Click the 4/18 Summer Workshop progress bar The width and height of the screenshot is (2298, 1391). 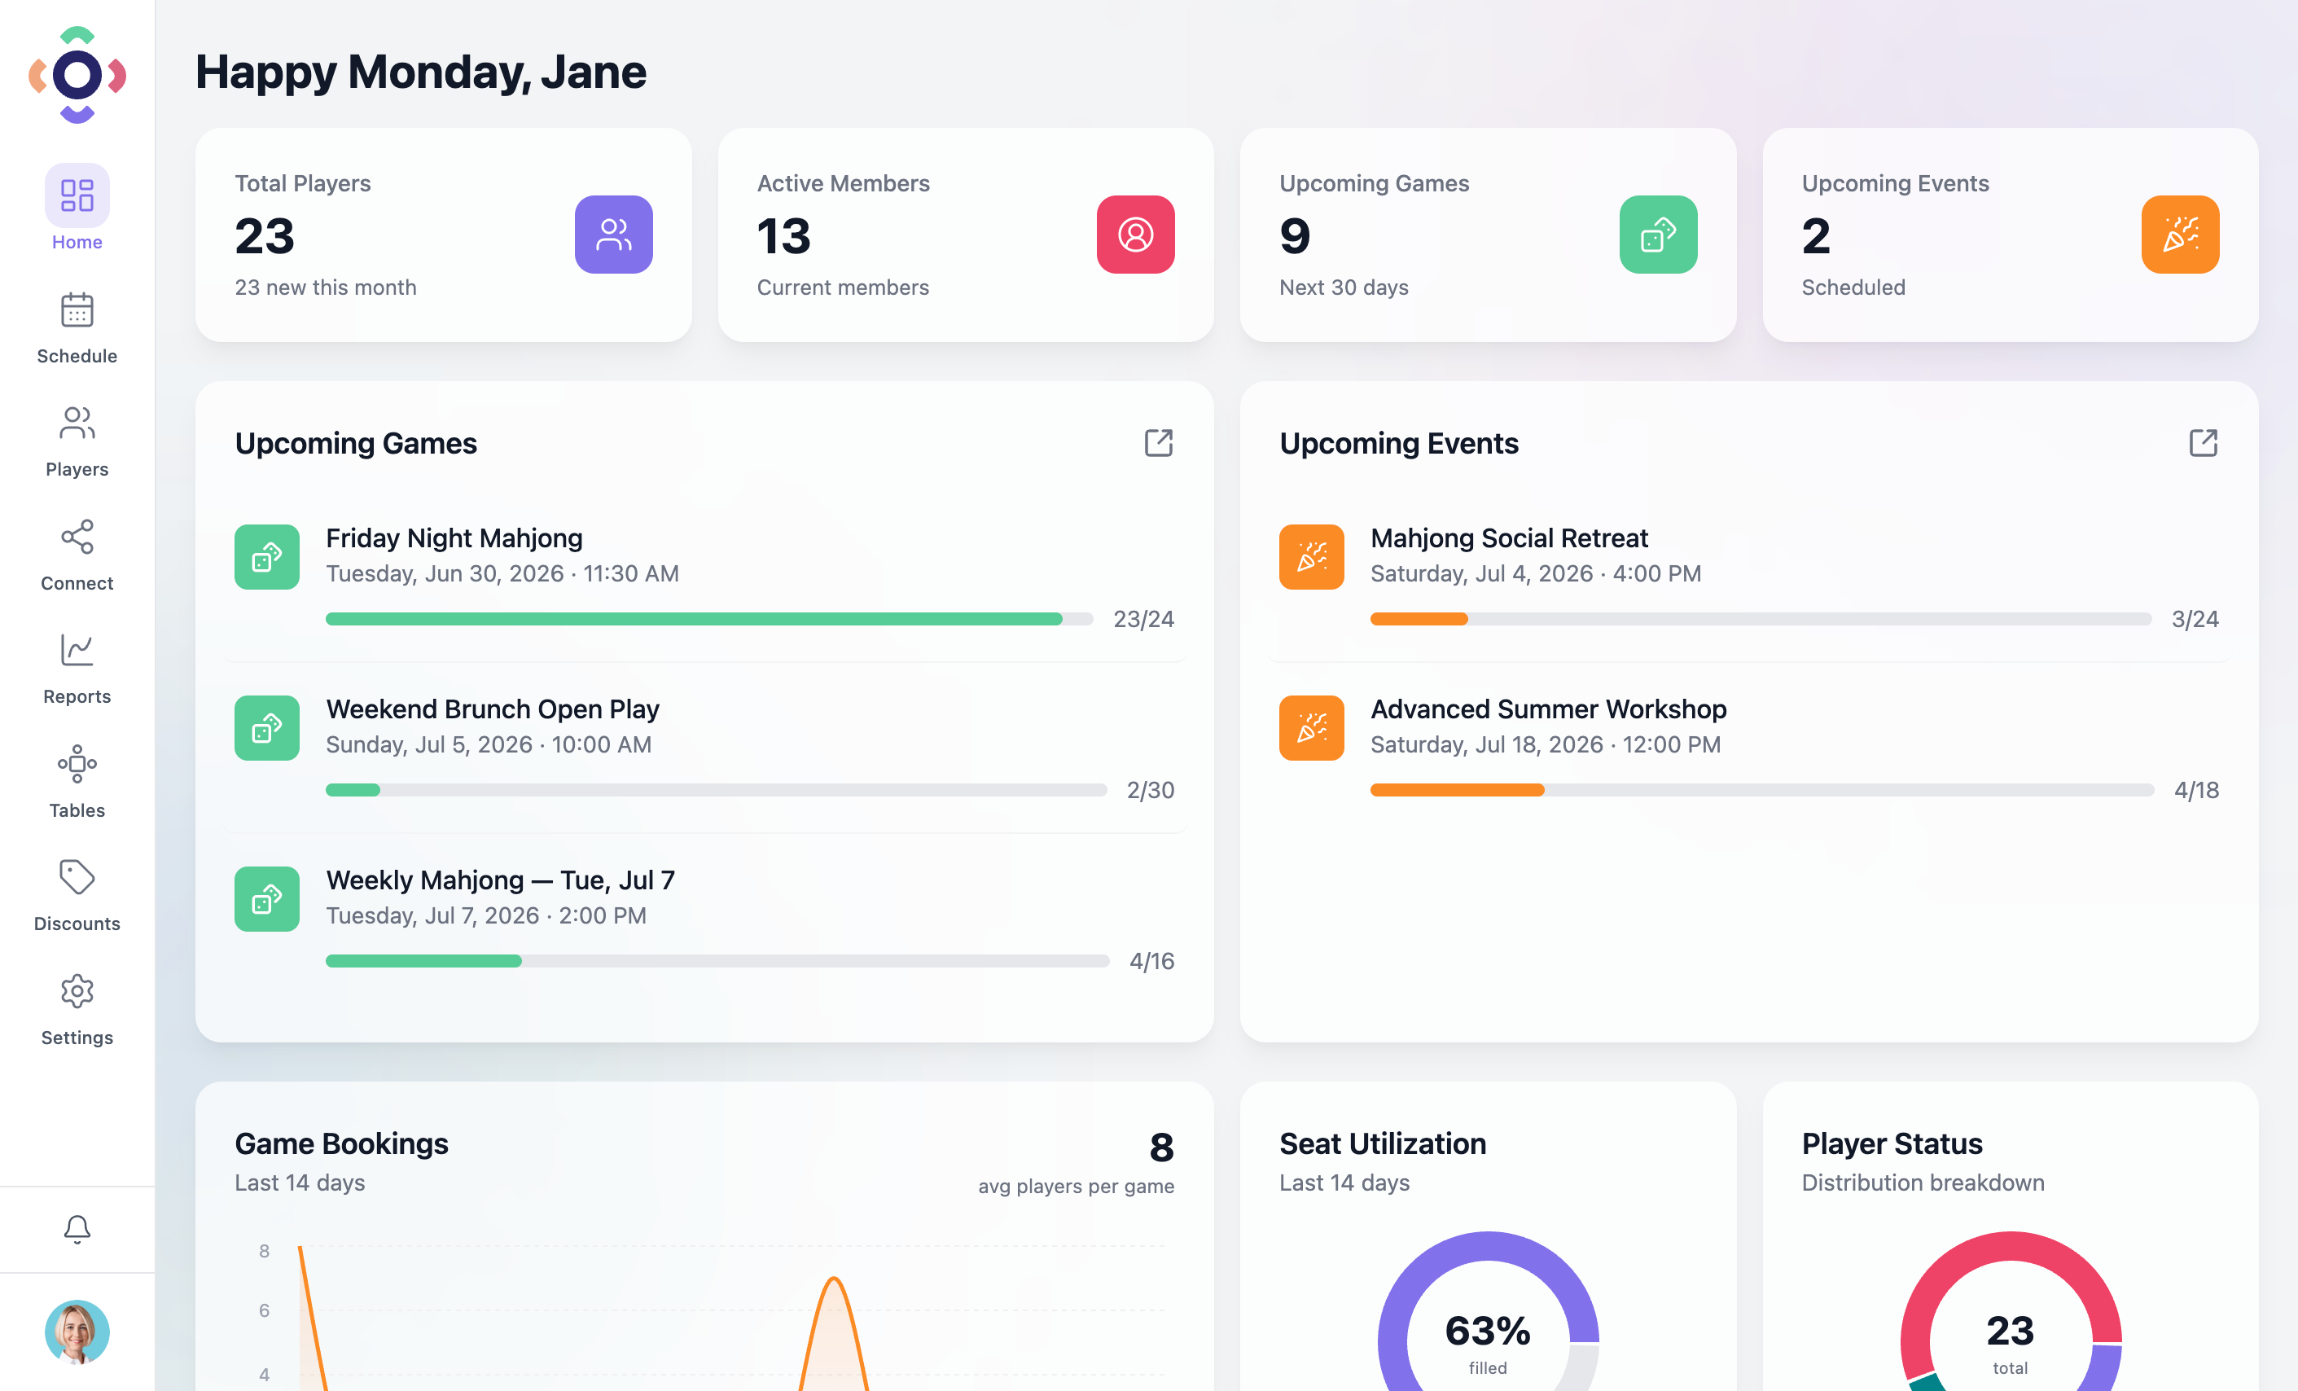pyautogui.click(x=1761, y=790)
